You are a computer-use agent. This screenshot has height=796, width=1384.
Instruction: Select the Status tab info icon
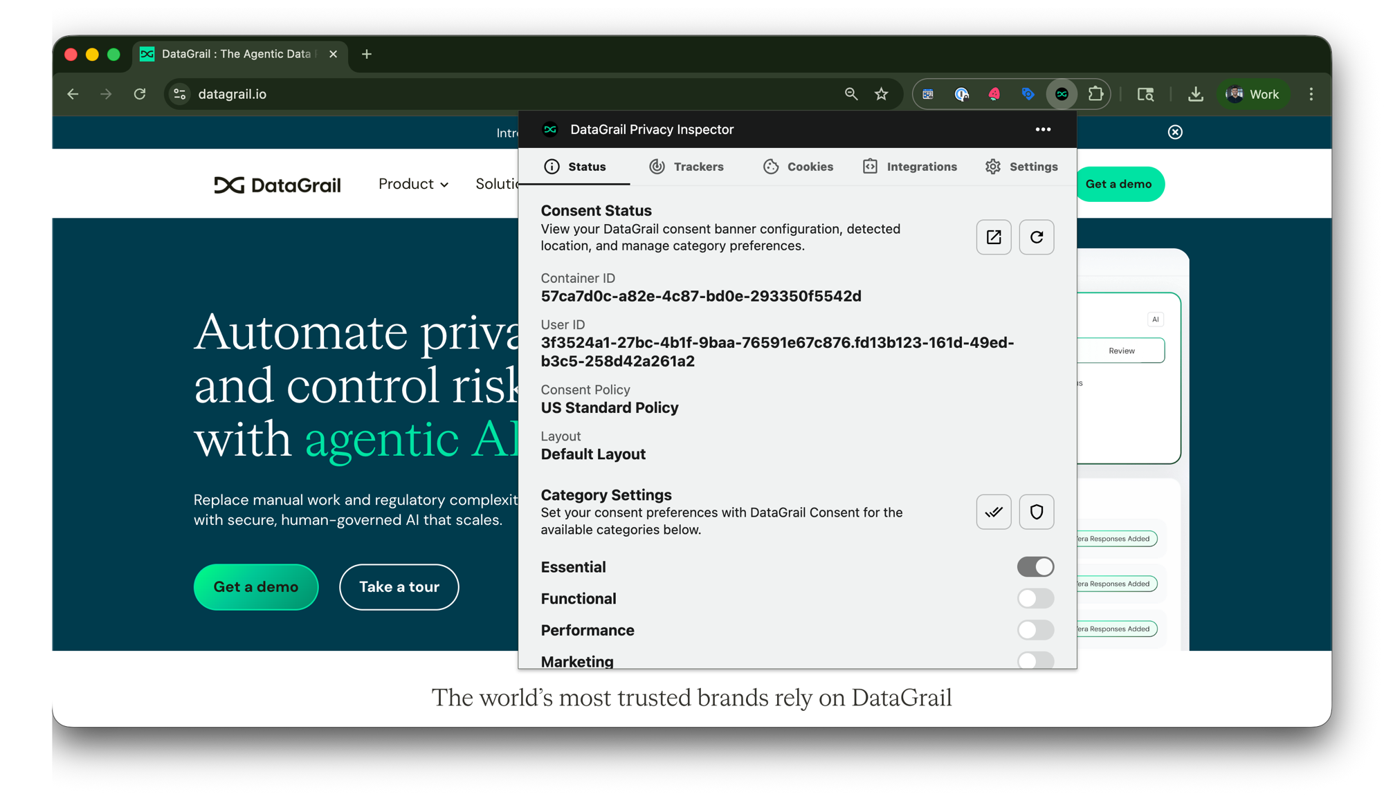552,167
